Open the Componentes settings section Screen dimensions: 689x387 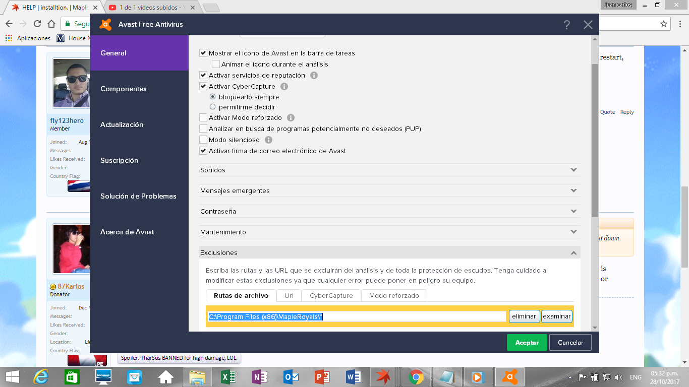[x=124, y=89]
